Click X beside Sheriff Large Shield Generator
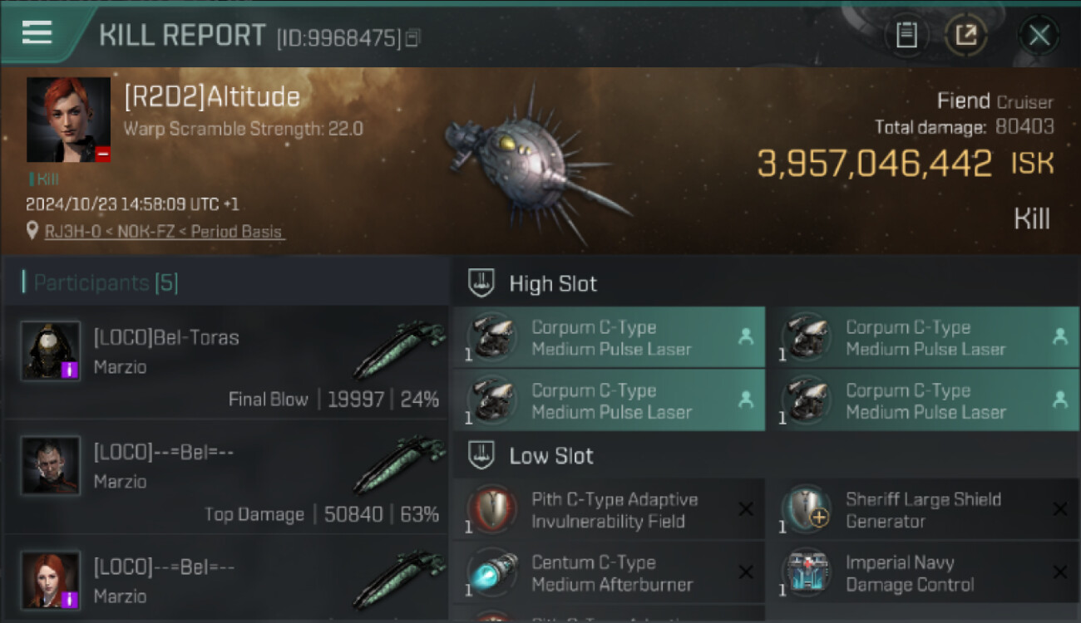The image size is (1081, 623). [x=1059, y=509]
